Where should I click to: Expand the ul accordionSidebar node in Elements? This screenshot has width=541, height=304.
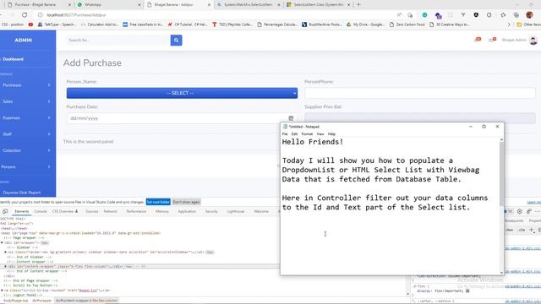click(5, 252)
